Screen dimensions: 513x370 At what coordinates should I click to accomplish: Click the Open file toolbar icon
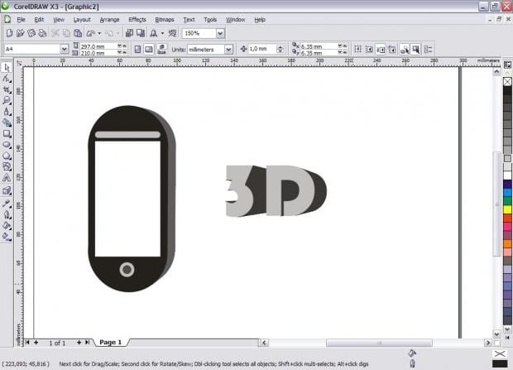coord(21,33)
